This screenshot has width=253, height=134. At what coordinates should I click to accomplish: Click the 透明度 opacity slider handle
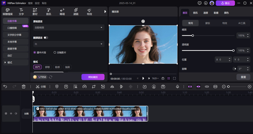pos(233,51)
